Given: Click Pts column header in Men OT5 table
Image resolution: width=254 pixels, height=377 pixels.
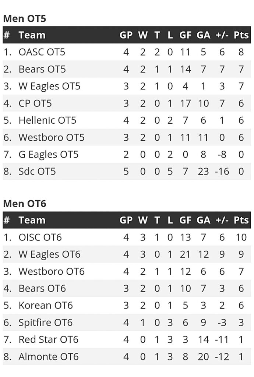Looking at the screenshot, I should (241, 35).
